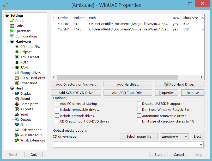Start the emulation

(158, 154)
